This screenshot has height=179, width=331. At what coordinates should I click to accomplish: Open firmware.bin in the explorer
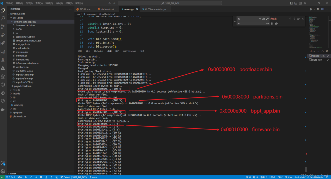(x=21, y=52)
